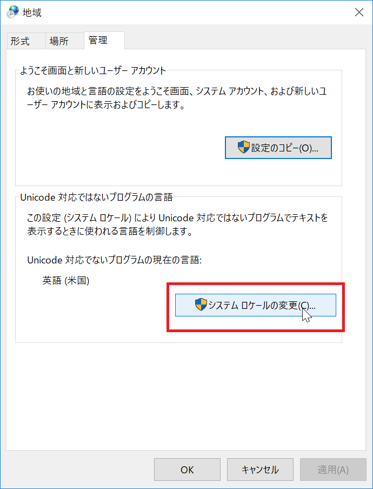Switch to the 形式 tab
Image resolution: width=373 pixels, height=489 pixels.
coord(20,41)
